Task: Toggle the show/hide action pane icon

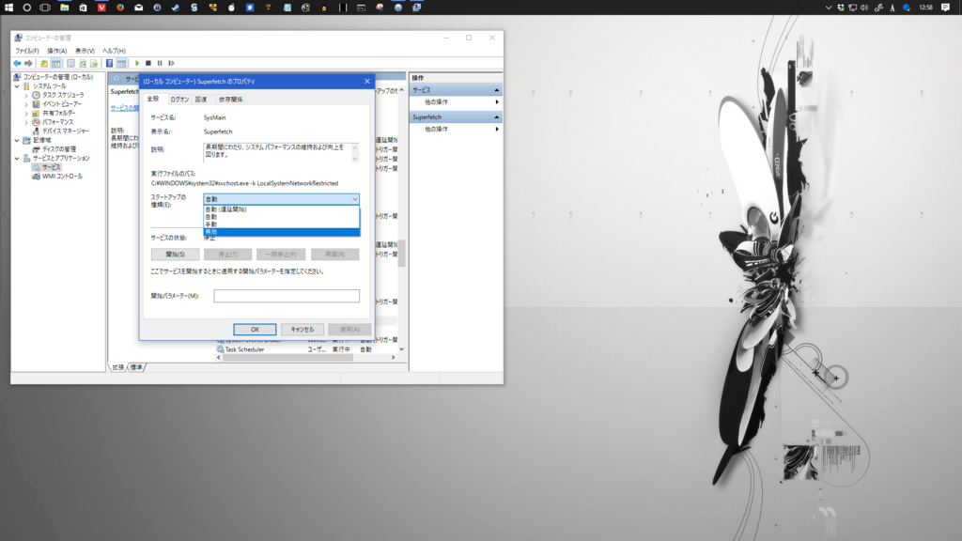Action: point(121,63)
